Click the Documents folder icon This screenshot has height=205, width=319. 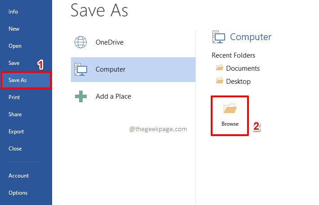[219, 68]
